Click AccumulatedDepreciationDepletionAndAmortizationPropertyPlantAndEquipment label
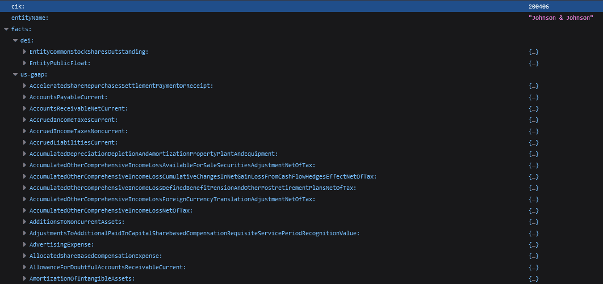 coord(154,154)
